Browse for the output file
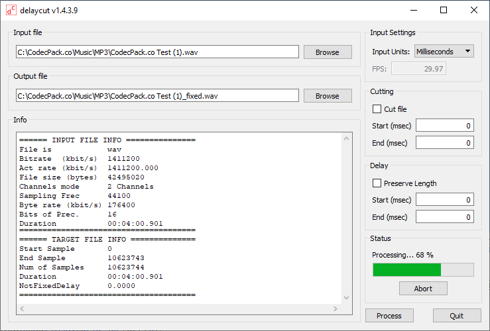Screen dimensions: 490x331 click(328, 96)
